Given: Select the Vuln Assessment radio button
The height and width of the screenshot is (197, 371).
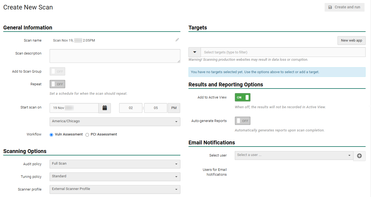Looking at the screenshot, I should point(51,135).
